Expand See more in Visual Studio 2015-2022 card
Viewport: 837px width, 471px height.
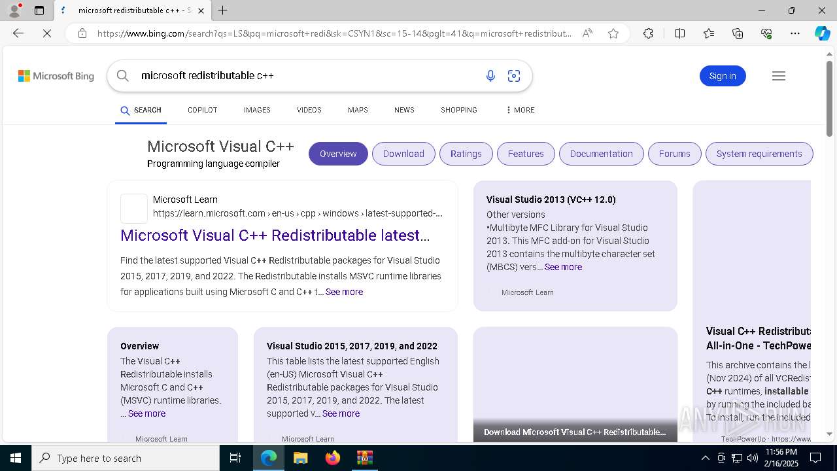point(341,413)
